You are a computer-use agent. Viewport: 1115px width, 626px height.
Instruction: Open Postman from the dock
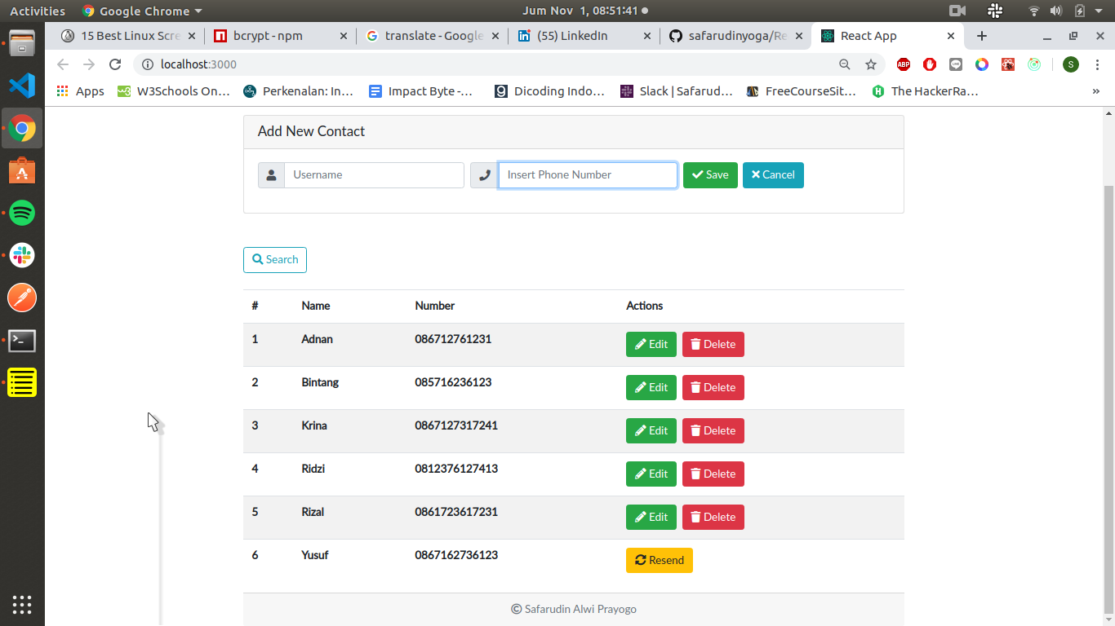click(x=22, y=298)
